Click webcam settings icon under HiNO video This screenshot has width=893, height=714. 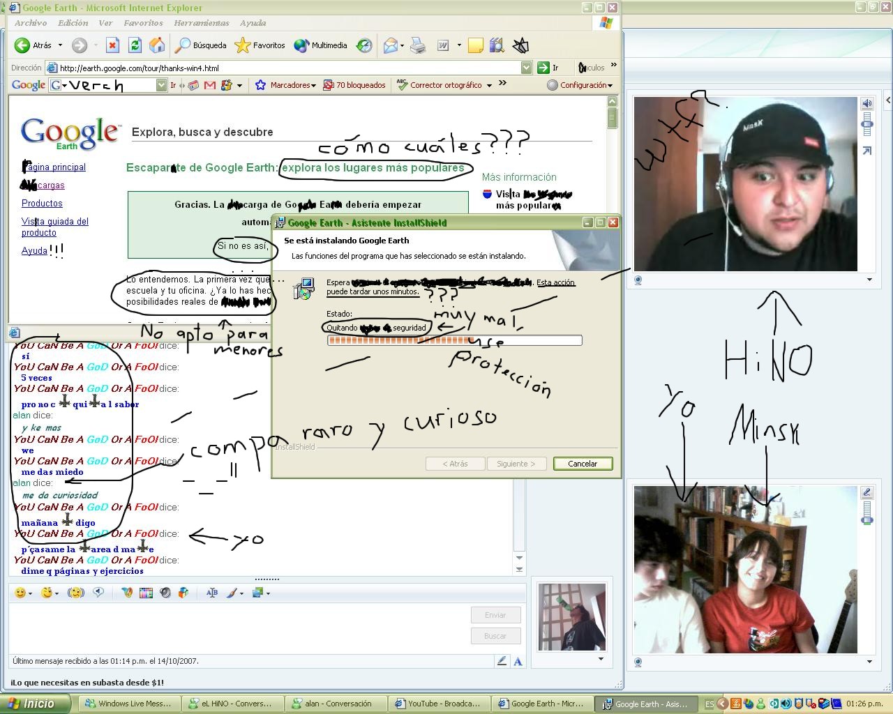[x=638, y=280]
